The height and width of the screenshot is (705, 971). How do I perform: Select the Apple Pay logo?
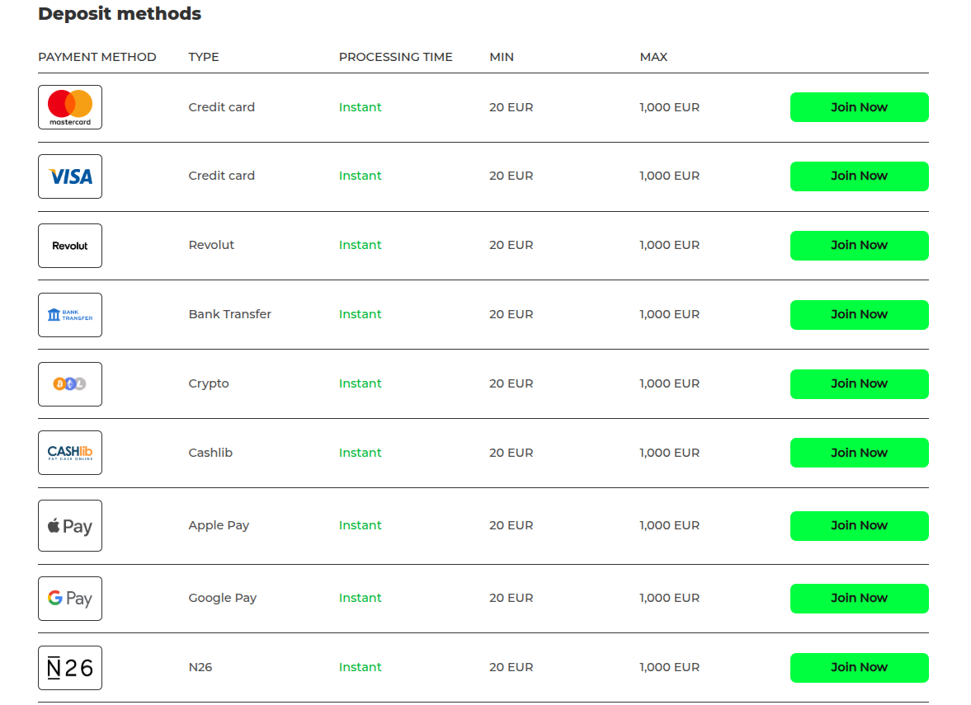coord(70,525)
